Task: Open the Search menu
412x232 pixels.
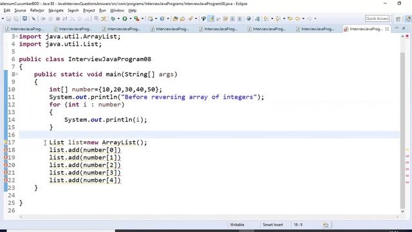Action: click(x=73, y=10)
